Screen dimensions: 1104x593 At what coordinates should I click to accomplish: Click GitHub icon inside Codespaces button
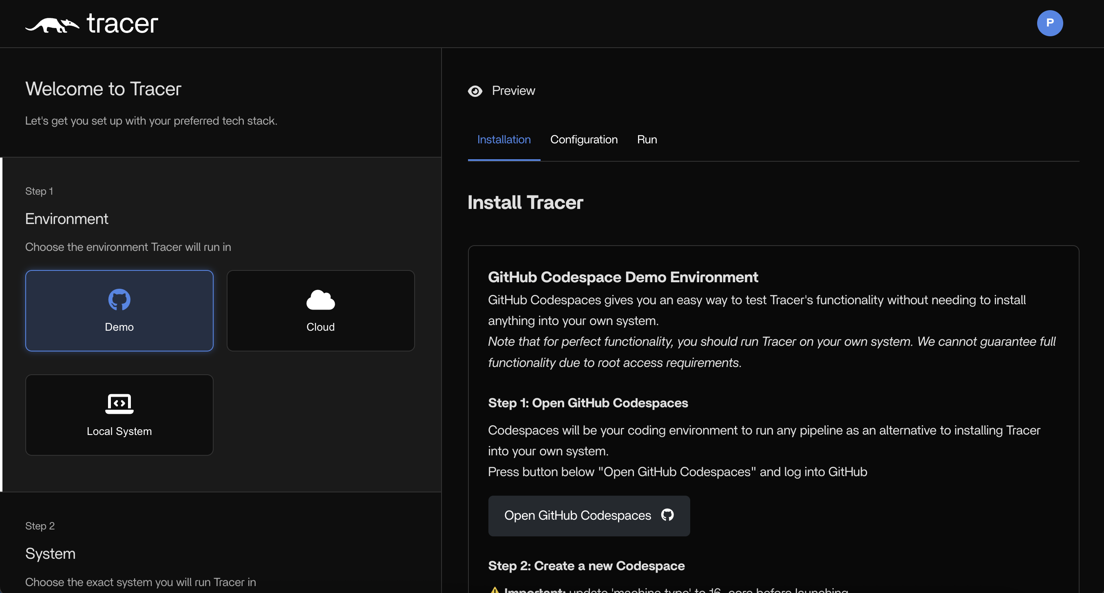[x=667, y=515]
